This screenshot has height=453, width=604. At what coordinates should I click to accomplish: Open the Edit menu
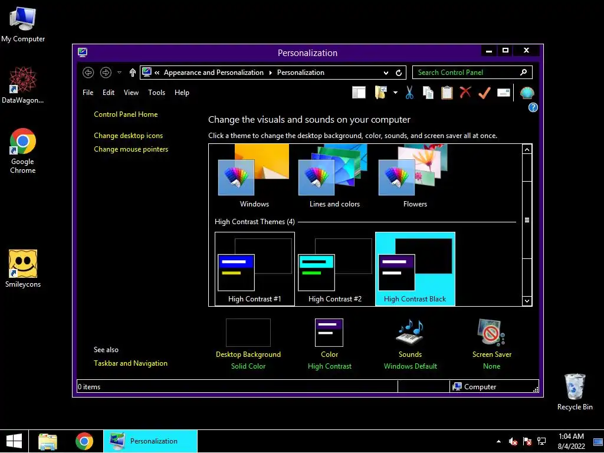pos(109,93)
